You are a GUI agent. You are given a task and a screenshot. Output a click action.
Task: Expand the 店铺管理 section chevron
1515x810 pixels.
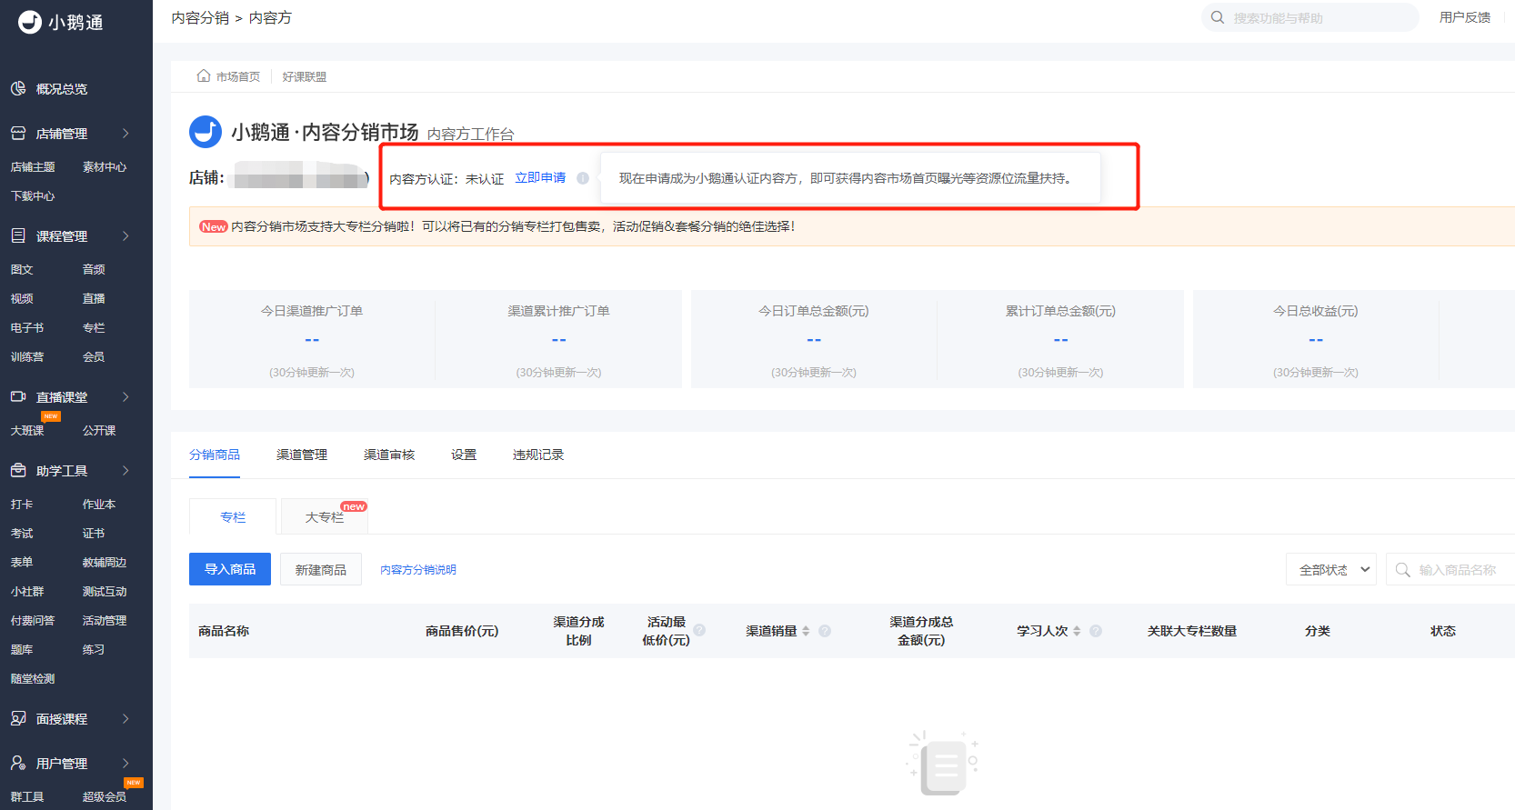pos(125,134)
